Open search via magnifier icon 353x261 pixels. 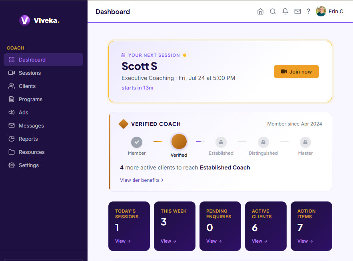(x=273, y=11)
